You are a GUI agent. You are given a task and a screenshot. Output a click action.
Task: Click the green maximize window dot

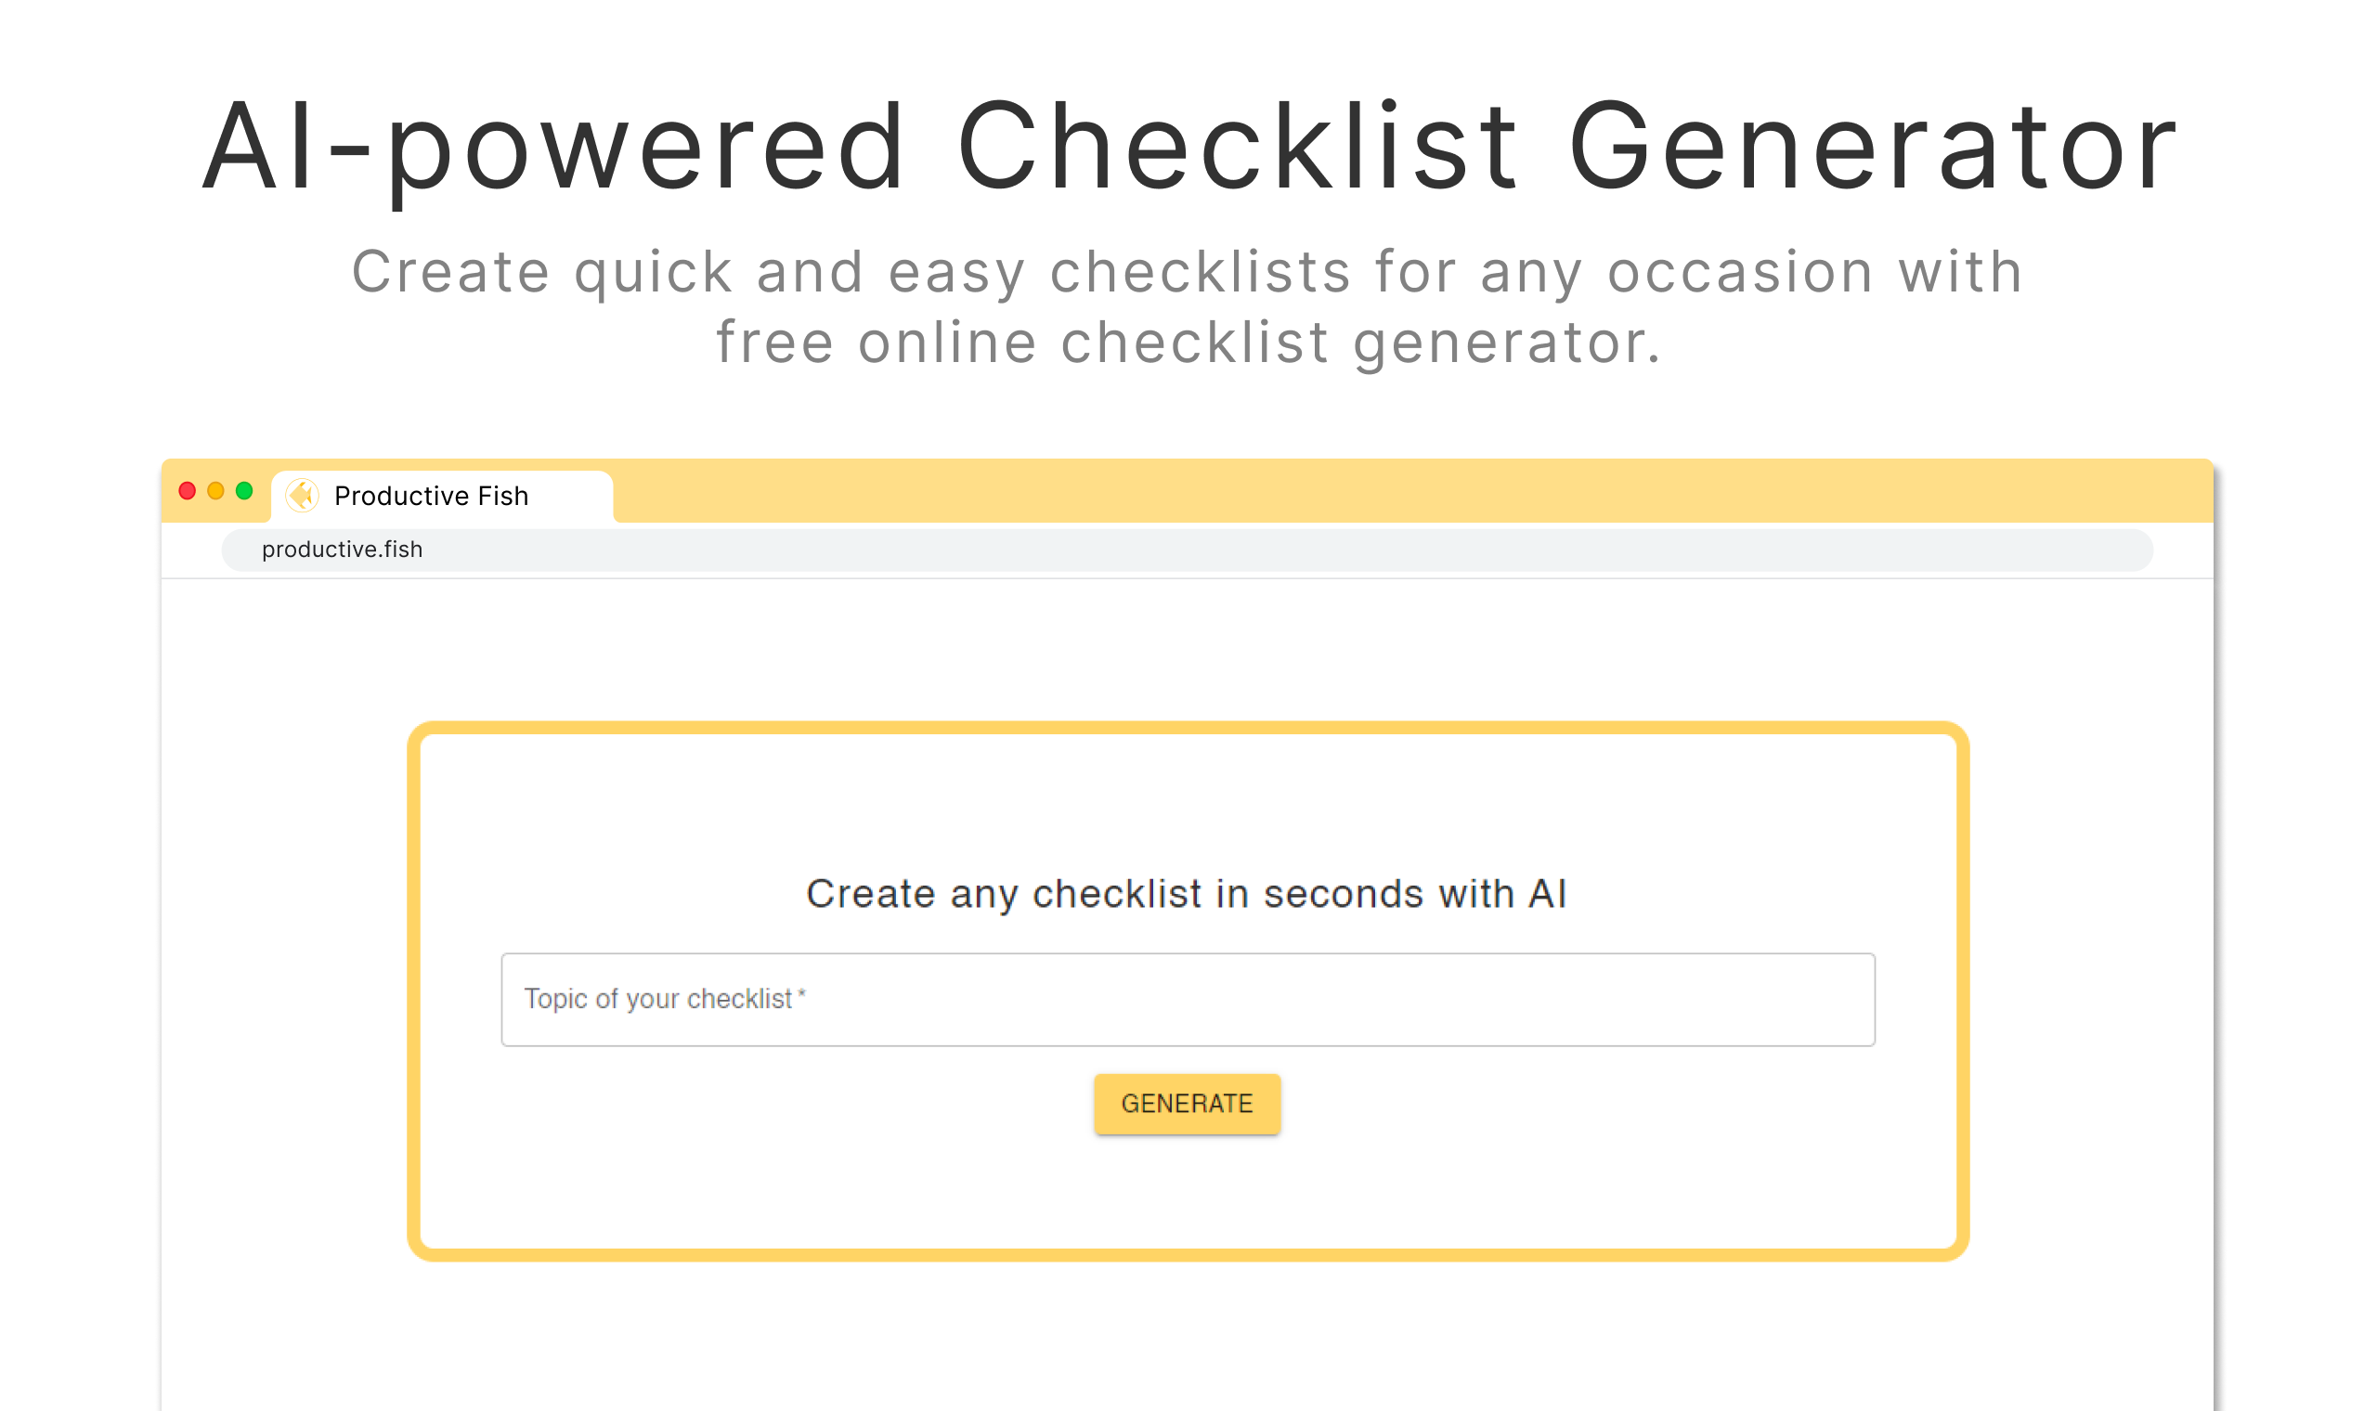pos(244,491)
